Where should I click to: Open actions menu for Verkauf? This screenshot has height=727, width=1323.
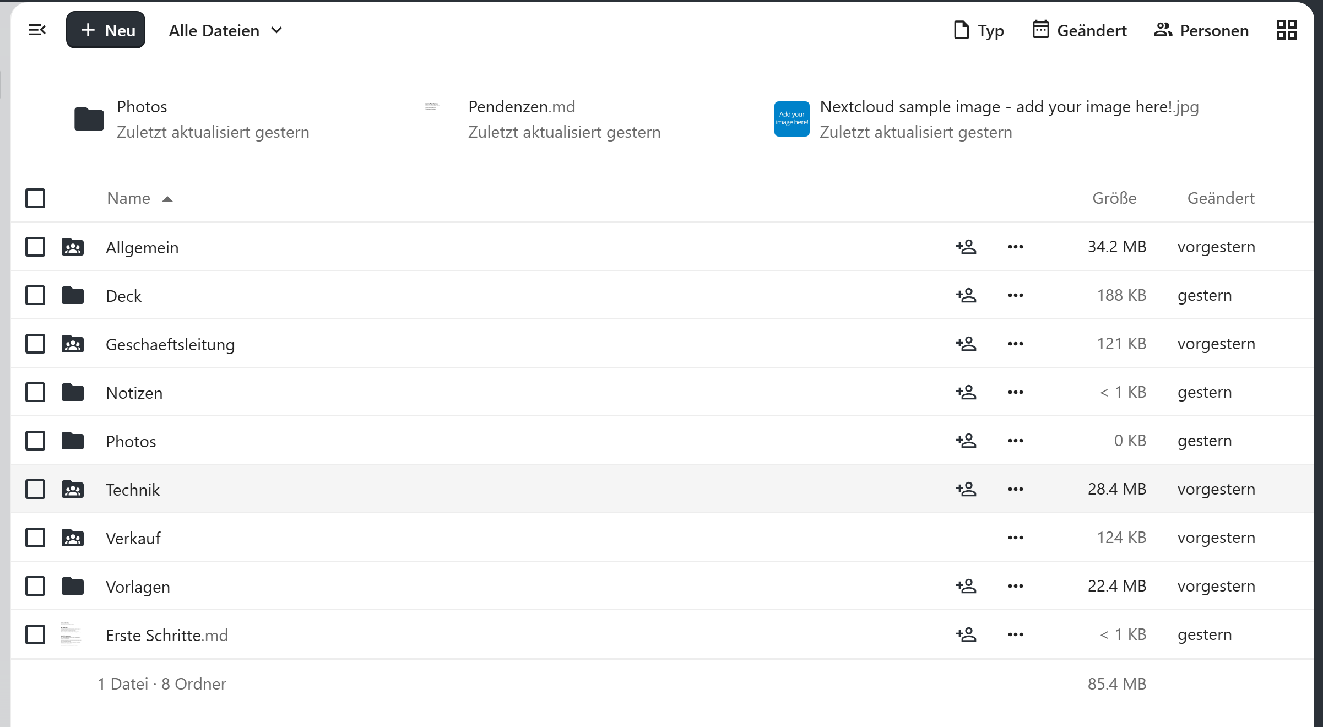pyautogui.click(x=1015, y=538)
